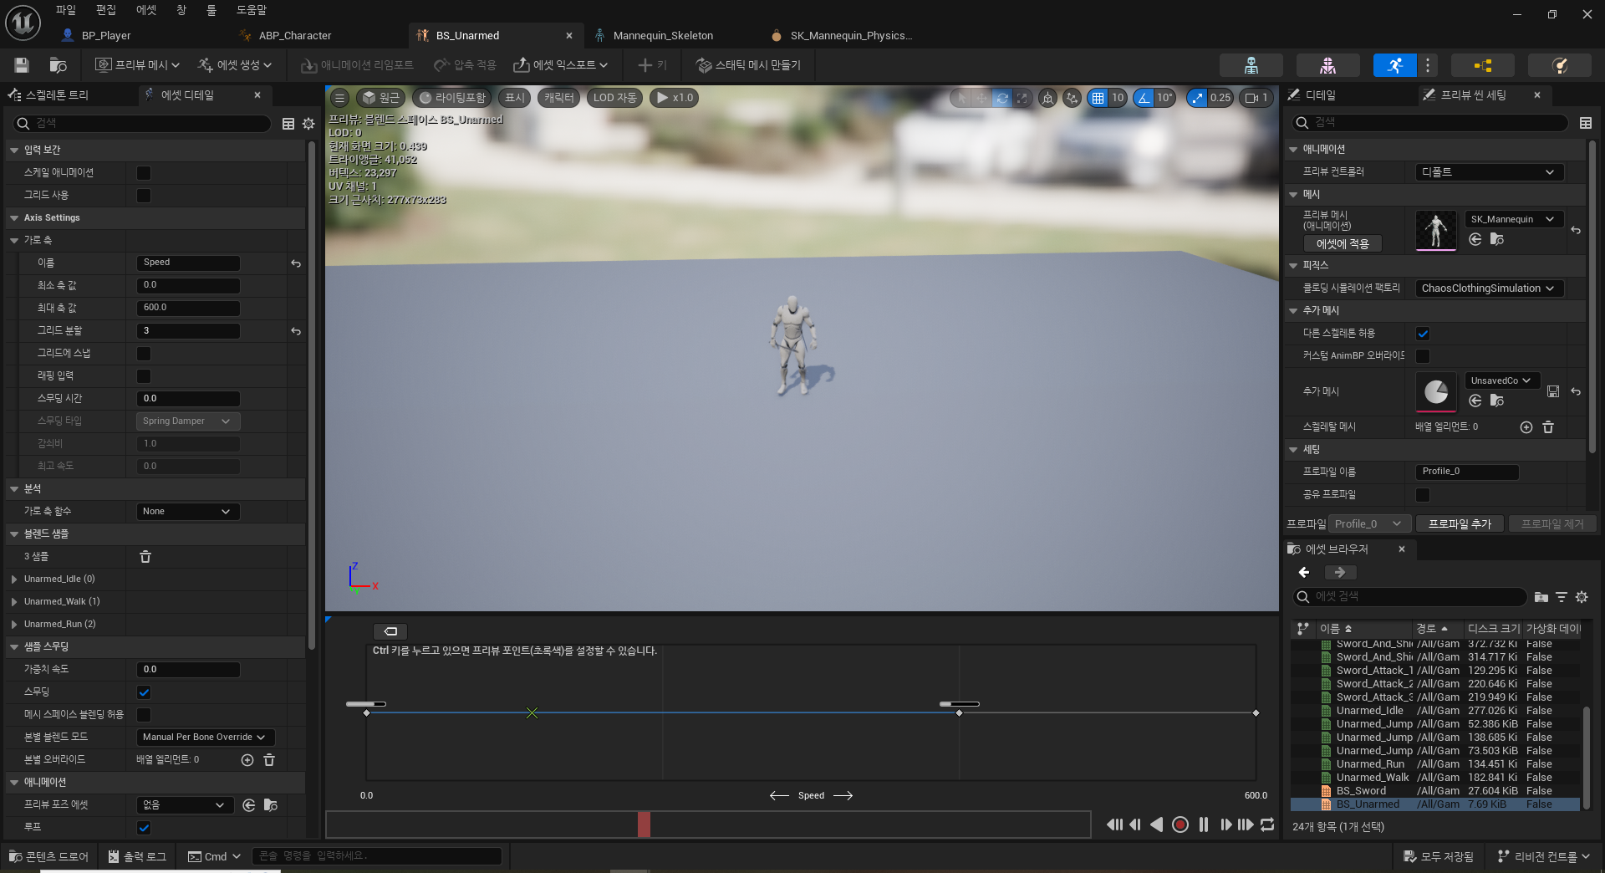The height and width of the screenshot is (873, 1605).
Task: Click the browse to asset toolbar icon
Action: click(58, 65)
